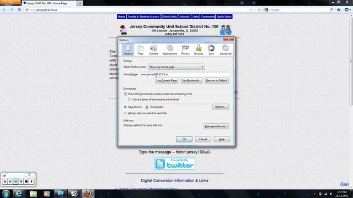Click the browser Forward arrow

pos(12,10)
